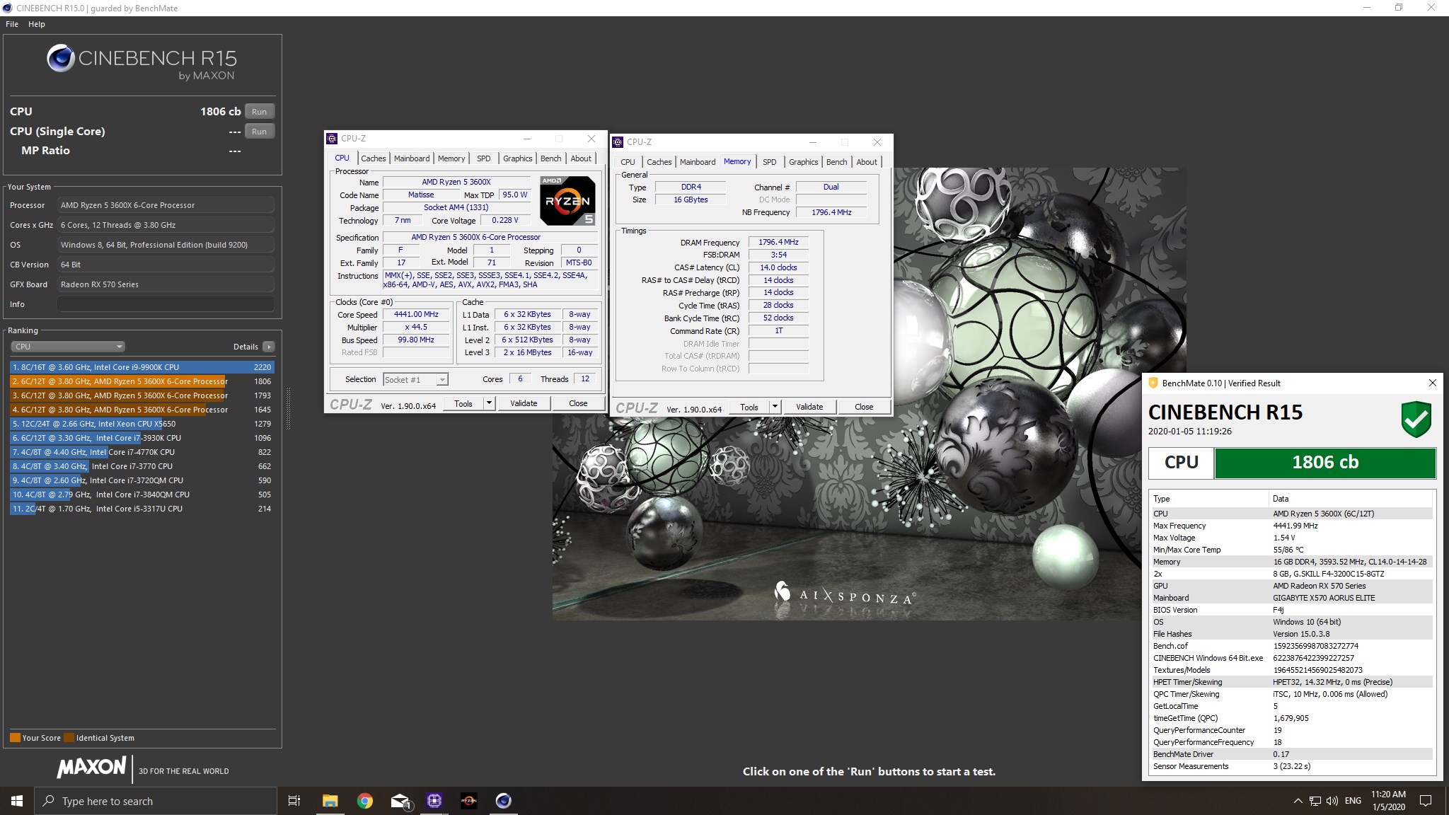This screenshot has width=1449, height=815.
Task: Click Tools button in left CPU-Z window
Action: point(463,403)
